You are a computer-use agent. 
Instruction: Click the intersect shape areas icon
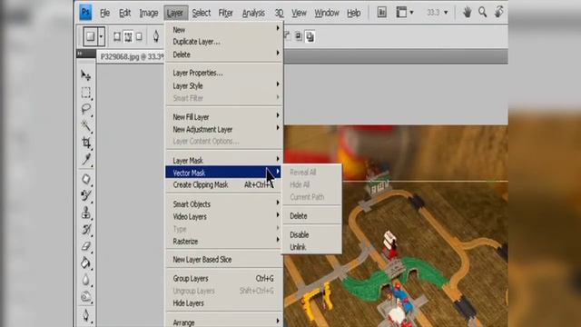point(299,36)
